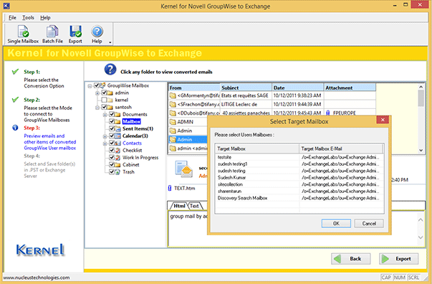The image size is (432, 284).
Task: Sort email list by Date column
Action: tap(297, 87)
